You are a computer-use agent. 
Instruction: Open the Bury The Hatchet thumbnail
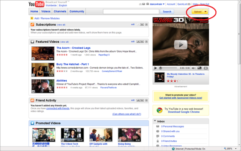click(x=43, y=70)
